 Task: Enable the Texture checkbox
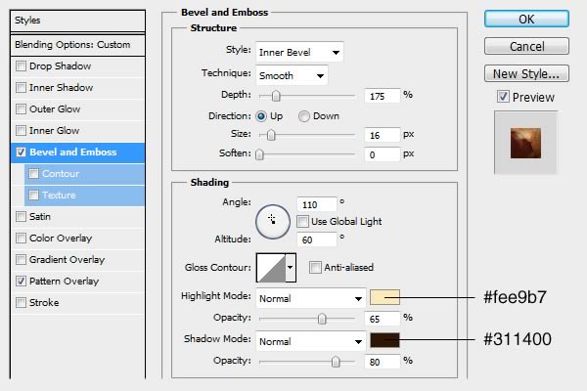point(34,195)
